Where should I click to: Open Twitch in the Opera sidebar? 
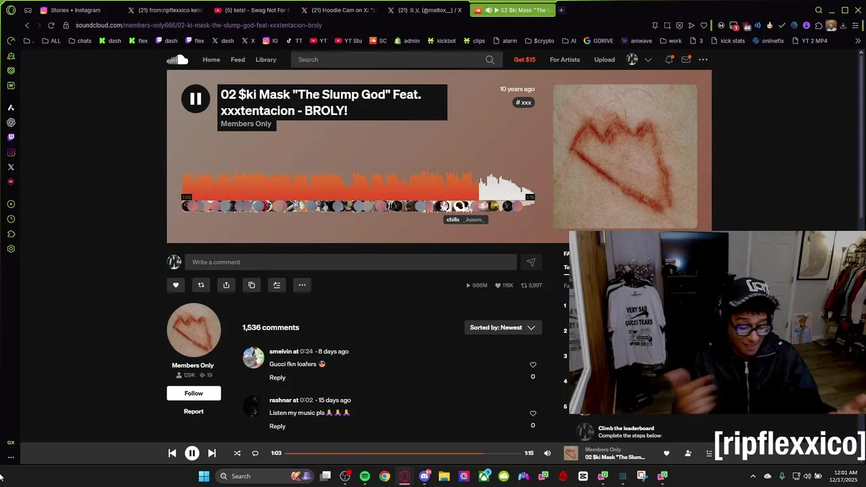click(x=11, y=137)
